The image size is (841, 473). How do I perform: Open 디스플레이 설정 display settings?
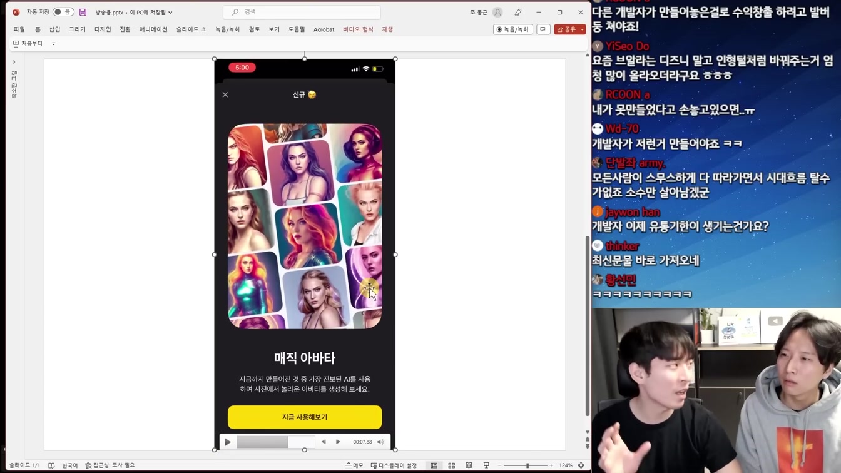pyautogui.click(x=394, y=465)
